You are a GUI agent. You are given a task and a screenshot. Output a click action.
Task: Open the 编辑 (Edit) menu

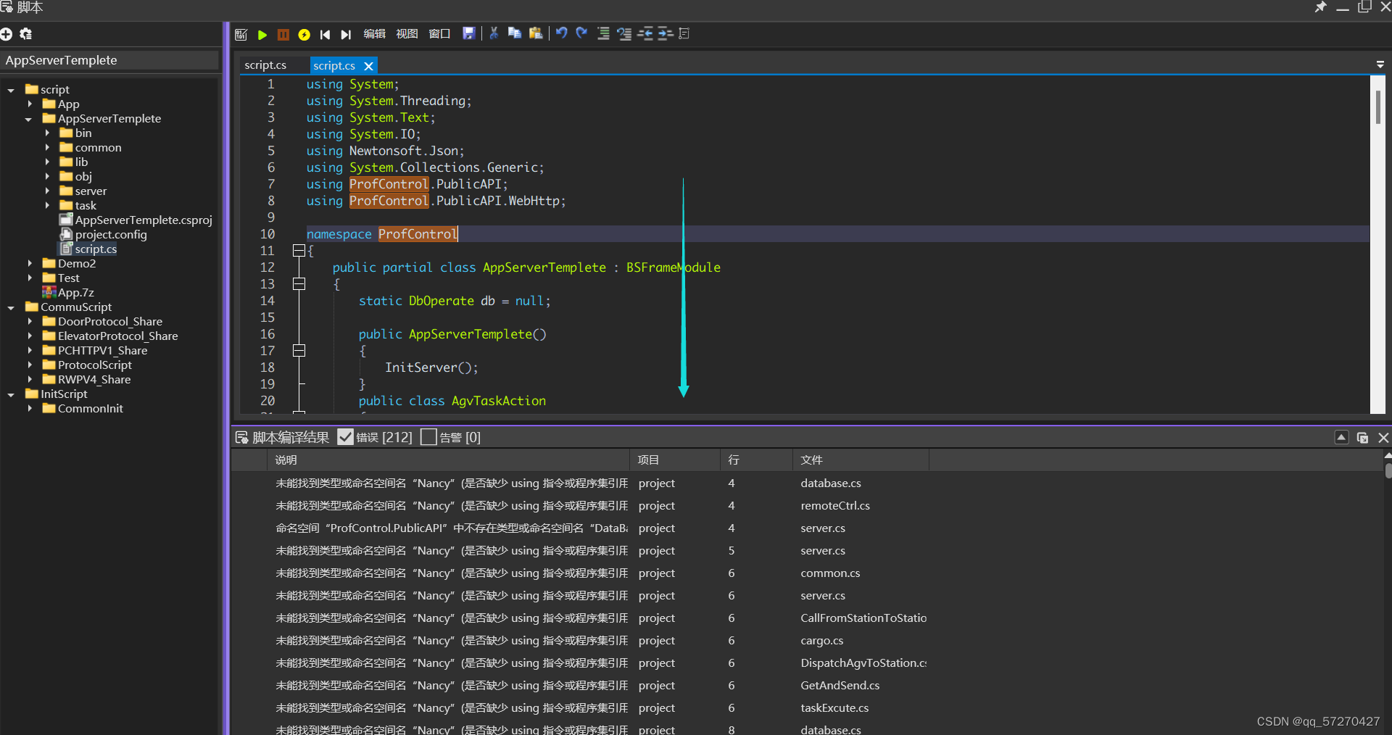point(374,34)
